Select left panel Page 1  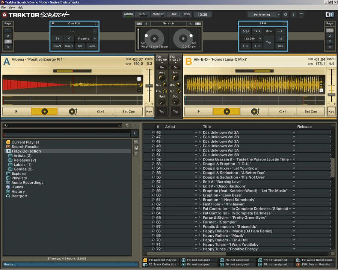(8, 30)
